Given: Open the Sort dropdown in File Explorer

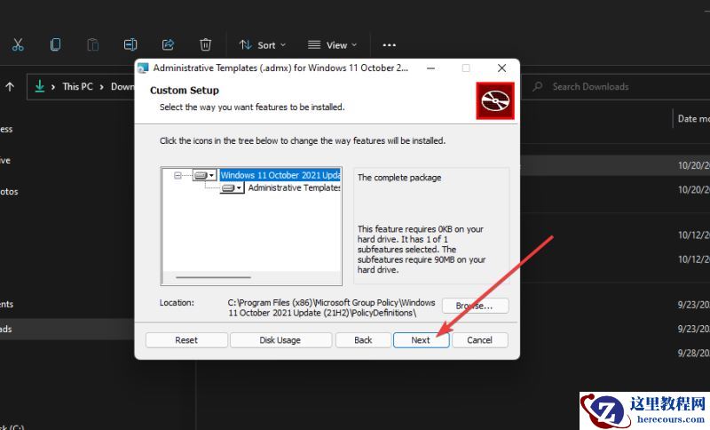Looking at the screenshot, I should pos(262,44).
